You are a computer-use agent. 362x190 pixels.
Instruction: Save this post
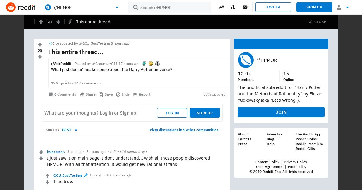106,94
